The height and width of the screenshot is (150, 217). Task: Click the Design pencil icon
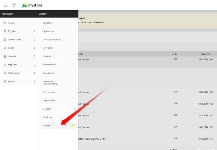coord(5,48)
